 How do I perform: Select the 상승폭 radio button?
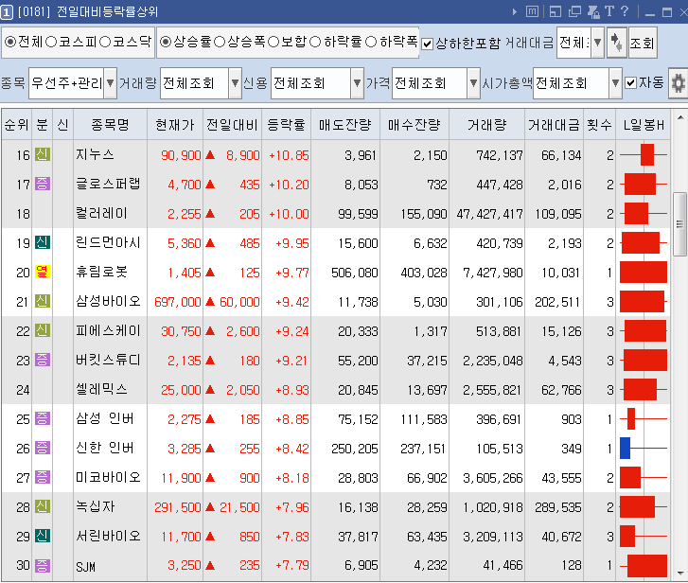pos(220,42)
